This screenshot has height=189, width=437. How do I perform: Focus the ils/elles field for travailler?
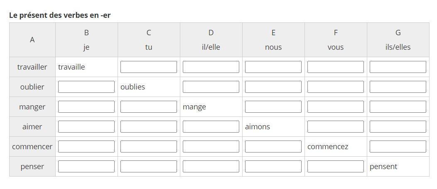[x=398, y=67]
